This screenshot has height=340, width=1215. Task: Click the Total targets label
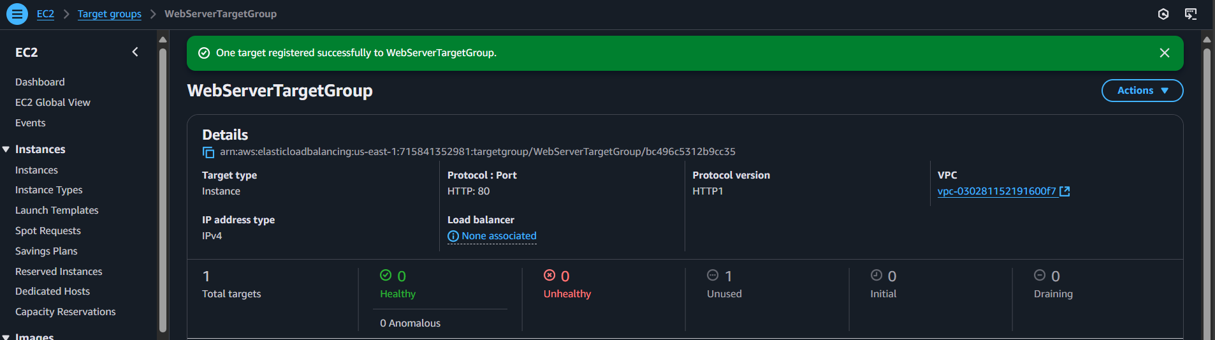pos(231,294)
